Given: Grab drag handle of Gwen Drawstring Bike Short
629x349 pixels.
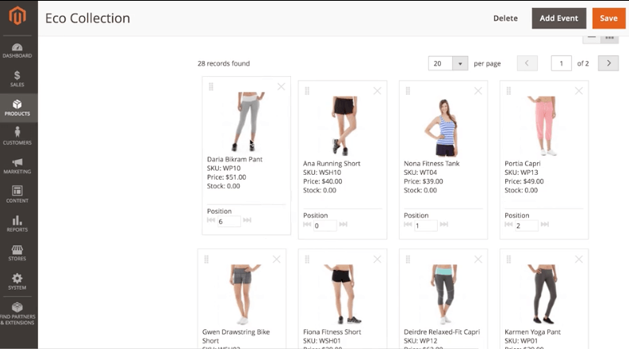Looking at the screenshot, I should [206, 260].
